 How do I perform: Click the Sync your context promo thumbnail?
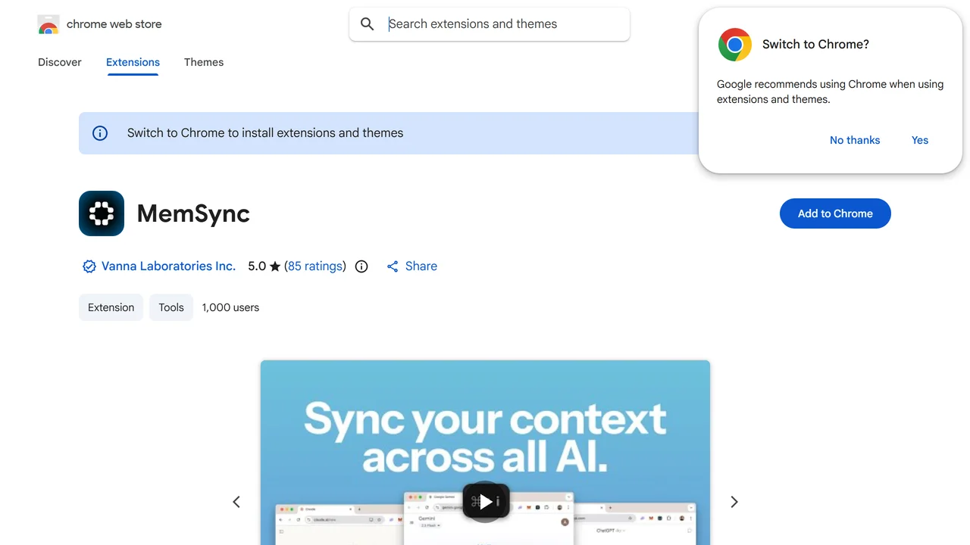click(x=485, y=453)
